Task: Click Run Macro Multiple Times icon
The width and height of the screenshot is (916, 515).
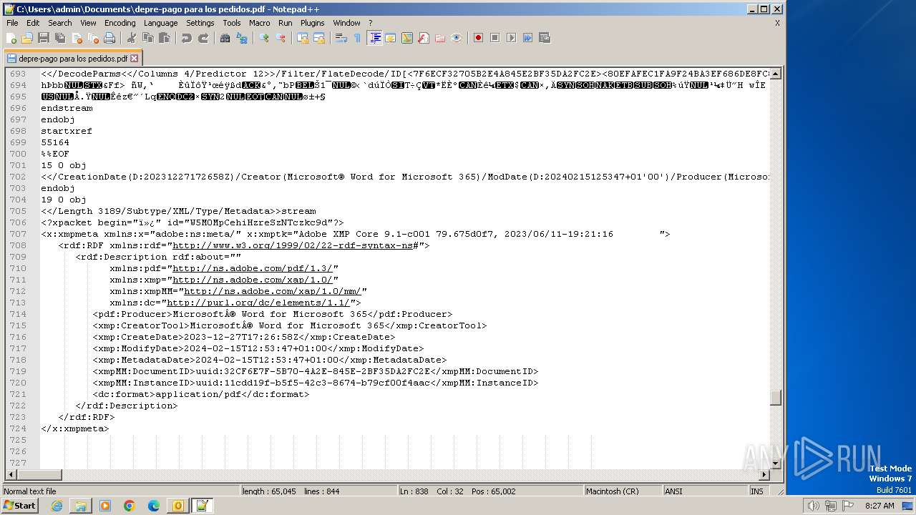Action: click(527, 38)
